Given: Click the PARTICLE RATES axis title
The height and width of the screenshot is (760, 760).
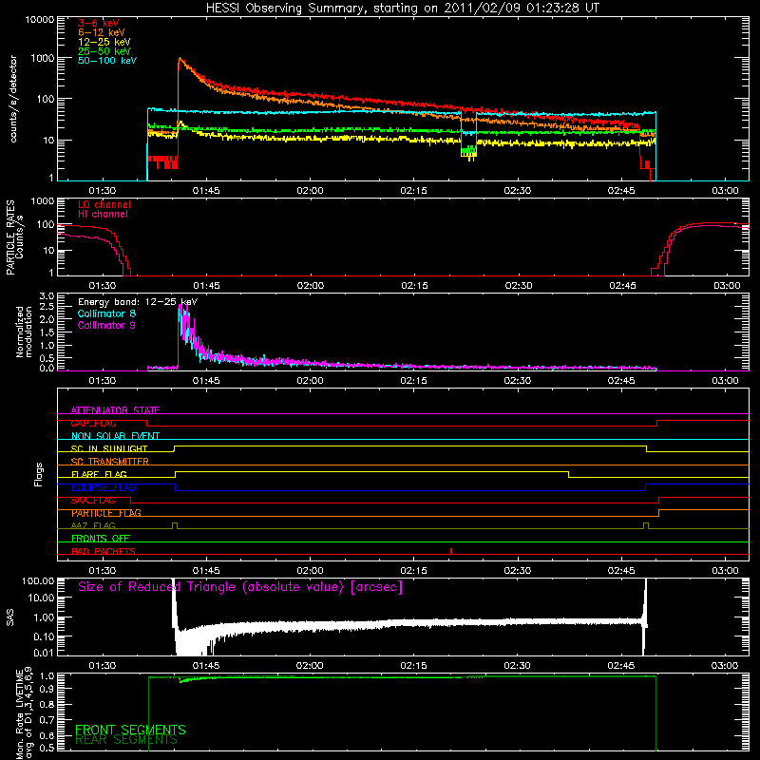Looking at the screenshot, I should click(14, 237).
